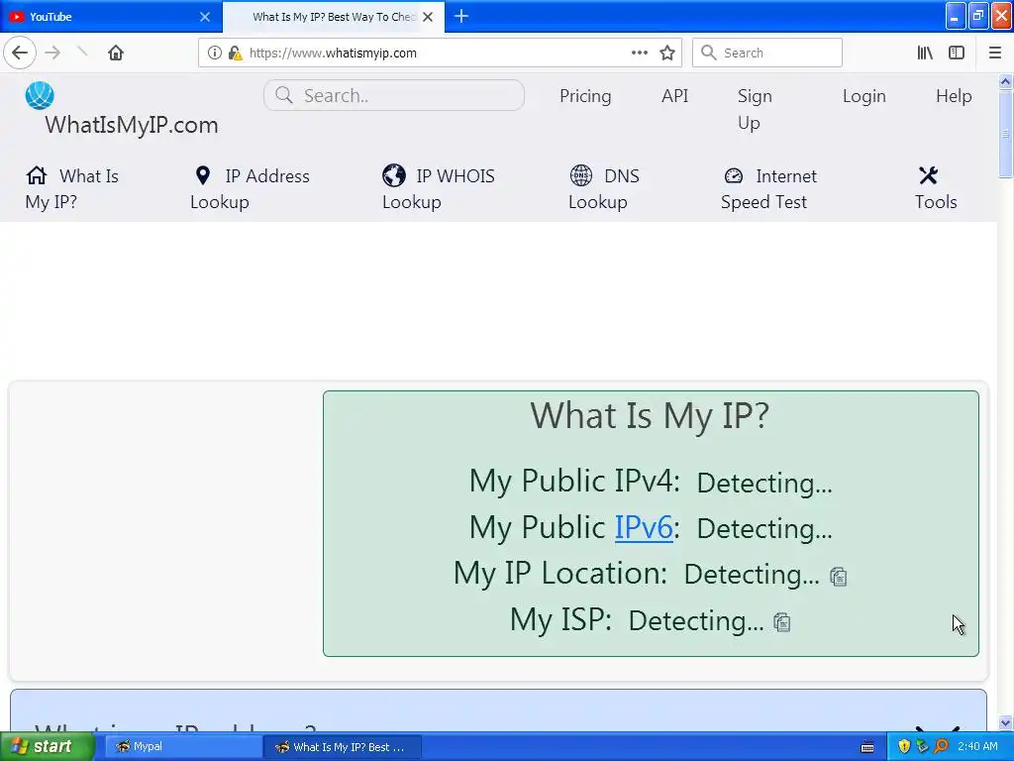Click WhatIsMyIP.com site title

pyautogui.click(x=132, y=124)
